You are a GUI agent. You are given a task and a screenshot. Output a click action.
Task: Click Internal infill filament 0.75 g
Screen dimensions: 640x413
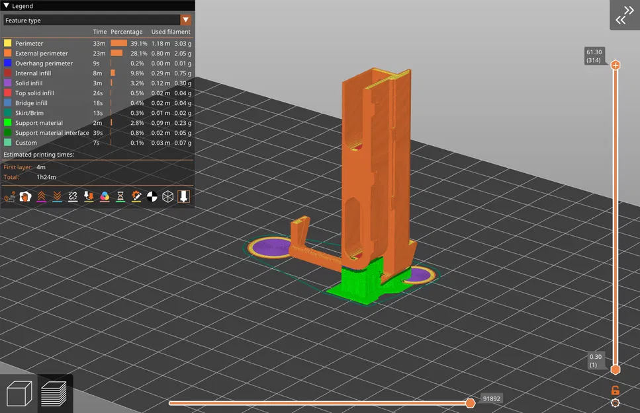coord(183,73)
